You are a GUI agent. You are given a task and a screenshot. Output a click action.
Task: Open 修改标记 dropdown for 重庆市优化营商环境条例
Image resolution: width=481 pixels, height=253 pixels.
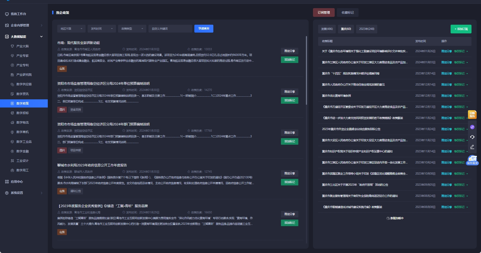pyautogui.click(x=461, y=96)
